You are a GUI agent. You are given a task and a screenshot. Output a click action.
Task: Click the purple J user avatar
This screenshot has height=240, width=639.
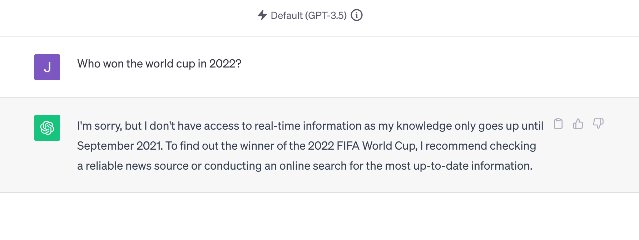47,67
